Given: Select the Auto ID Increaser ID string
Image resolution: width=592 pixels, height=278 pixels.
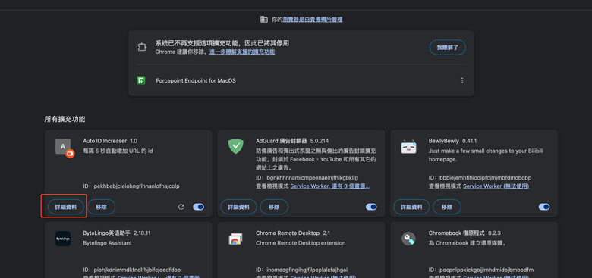Looking at the screenshot, I should [137, 186].
